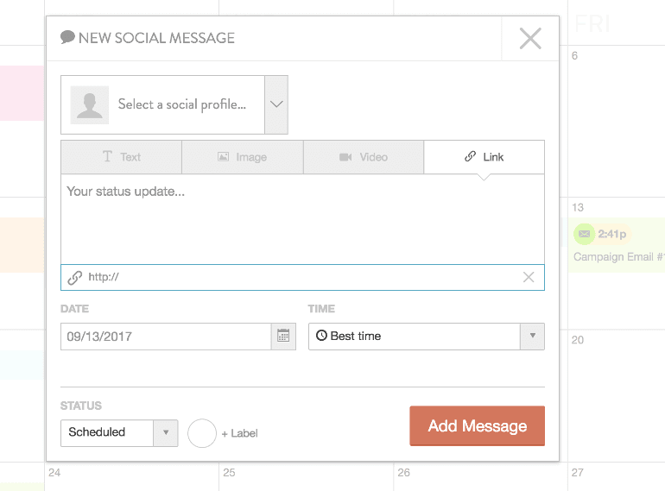Expand the social profile dropdown arrow
This screenshot has width=665, height=491.
tap(276, 104)
